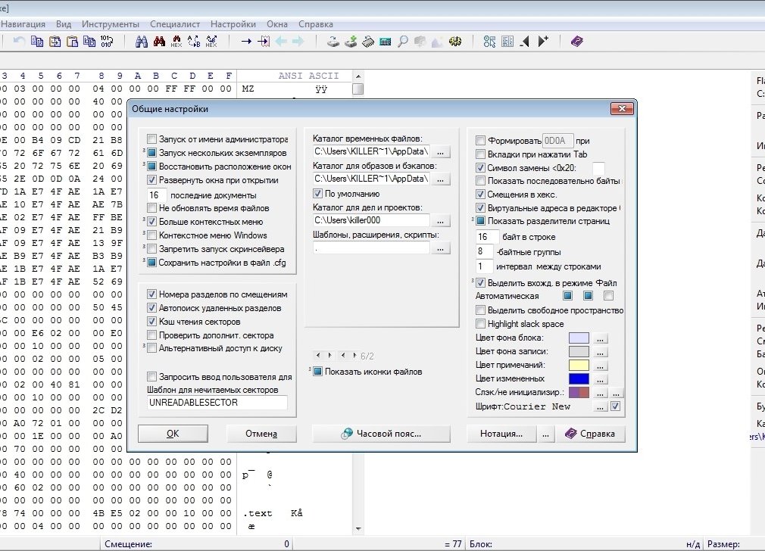Click the purple Help book toolbar icon
The width and height of the screenshot is (765, 551).
coord(577,42)
